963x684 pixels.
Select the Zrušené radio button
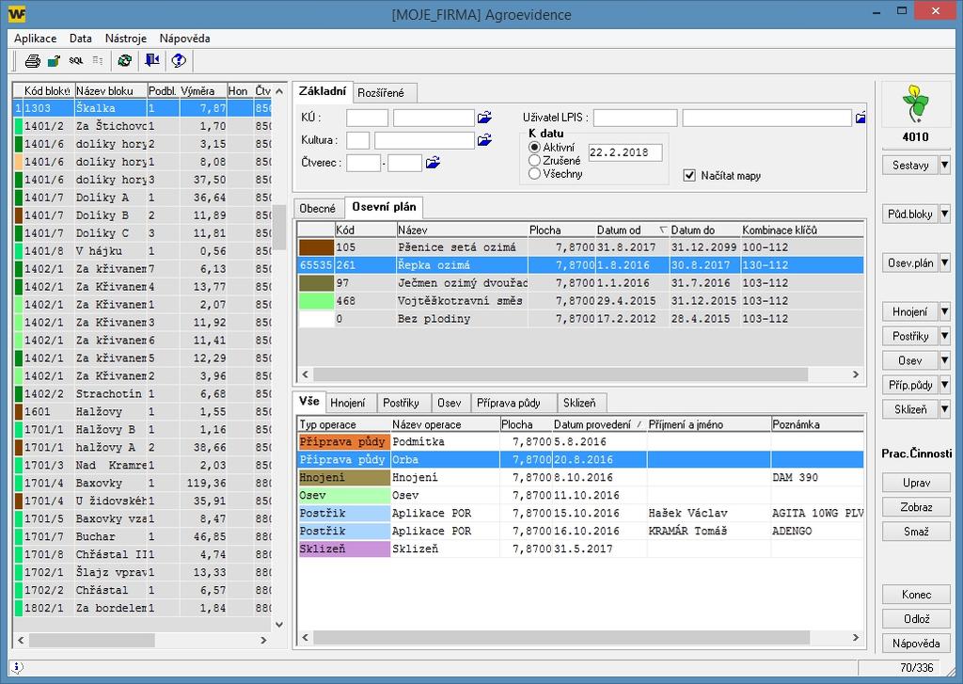coord(534,160)
